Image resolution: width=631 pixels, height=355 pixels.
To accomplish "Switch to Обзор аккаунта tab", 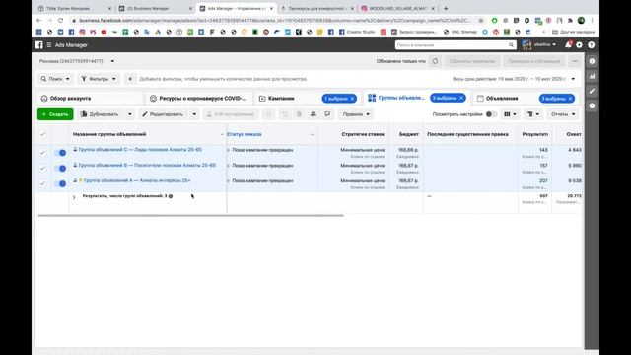I will point(89,99).
